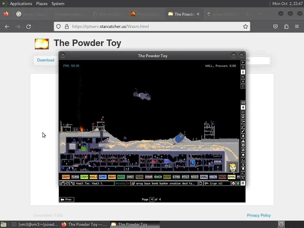Select the EMP element
304x228 pixels.
pyautogui.click(x=102, y=177)
